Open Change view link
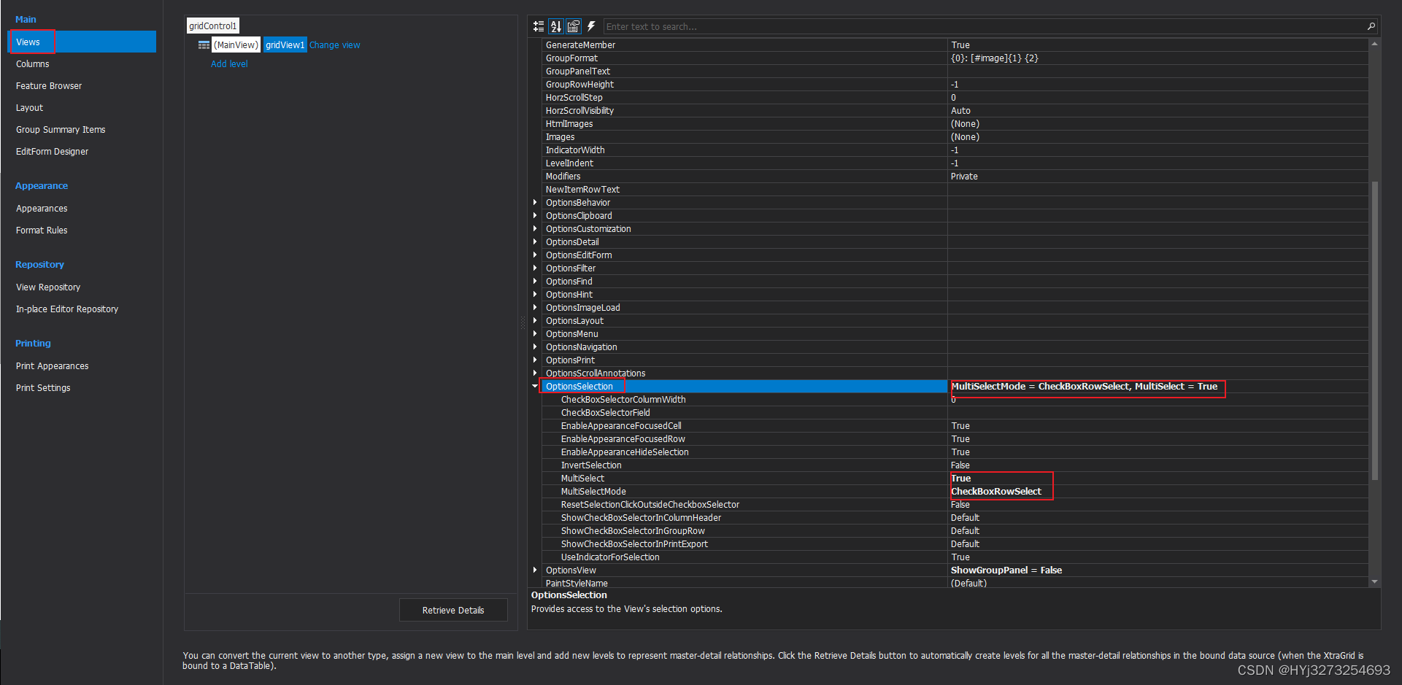 pos(335,44)
